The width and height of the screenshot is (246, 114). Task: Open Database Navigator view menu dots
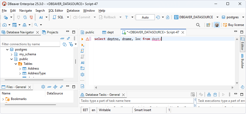click(74, 38)
